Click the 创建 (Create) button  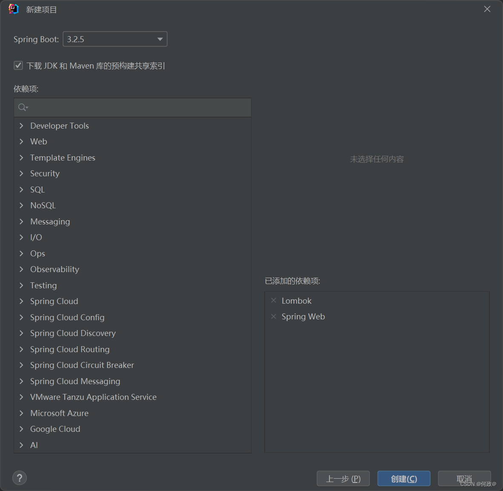404,479
